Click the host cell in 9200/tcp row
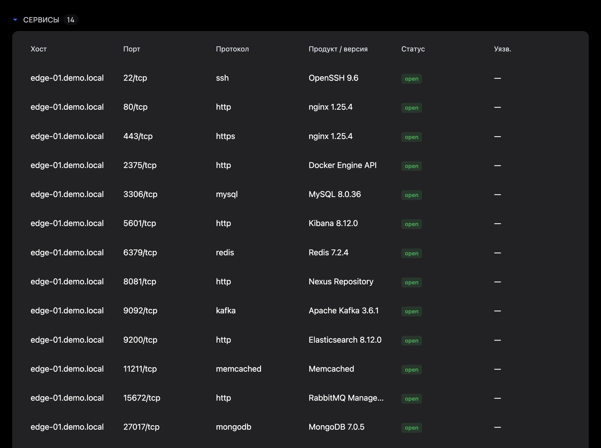 (67, 340)
